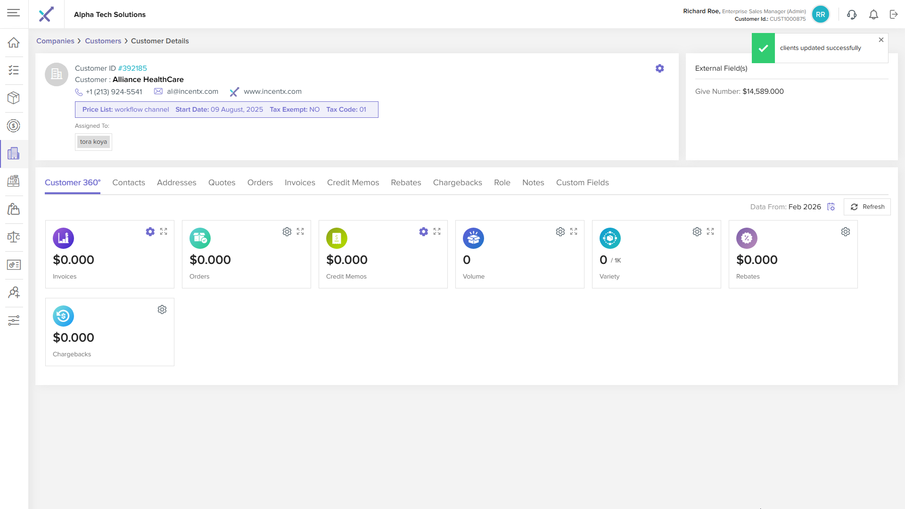Open the headset support icon
905x509 pixels.
[851, 15]
